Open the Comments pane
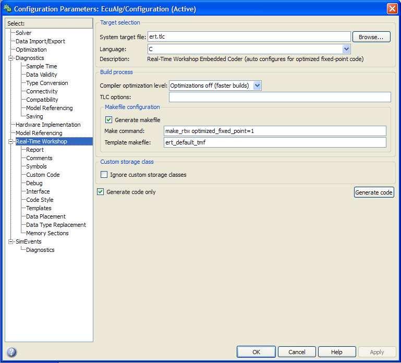The image size is (401, 363). point(39,158)
